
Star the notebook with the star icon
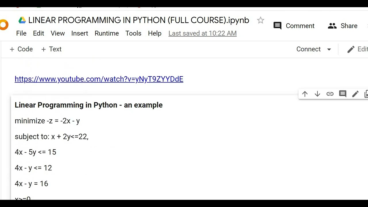260,20
